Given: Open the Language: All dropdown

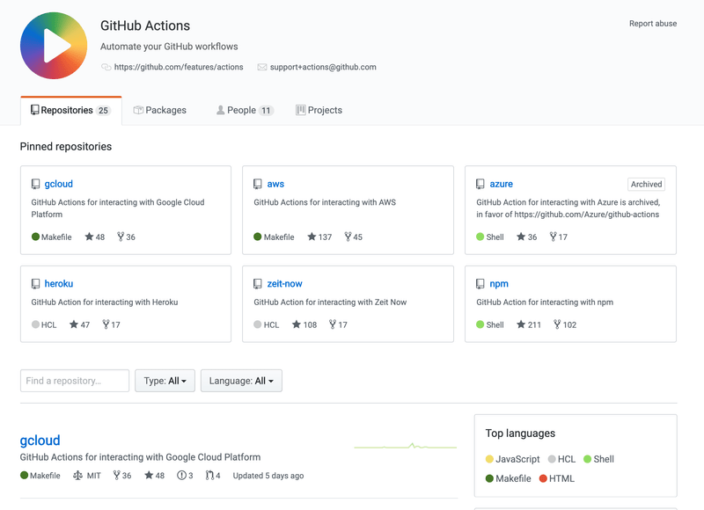Looking at the screenshot, I should tap(241, 381).
